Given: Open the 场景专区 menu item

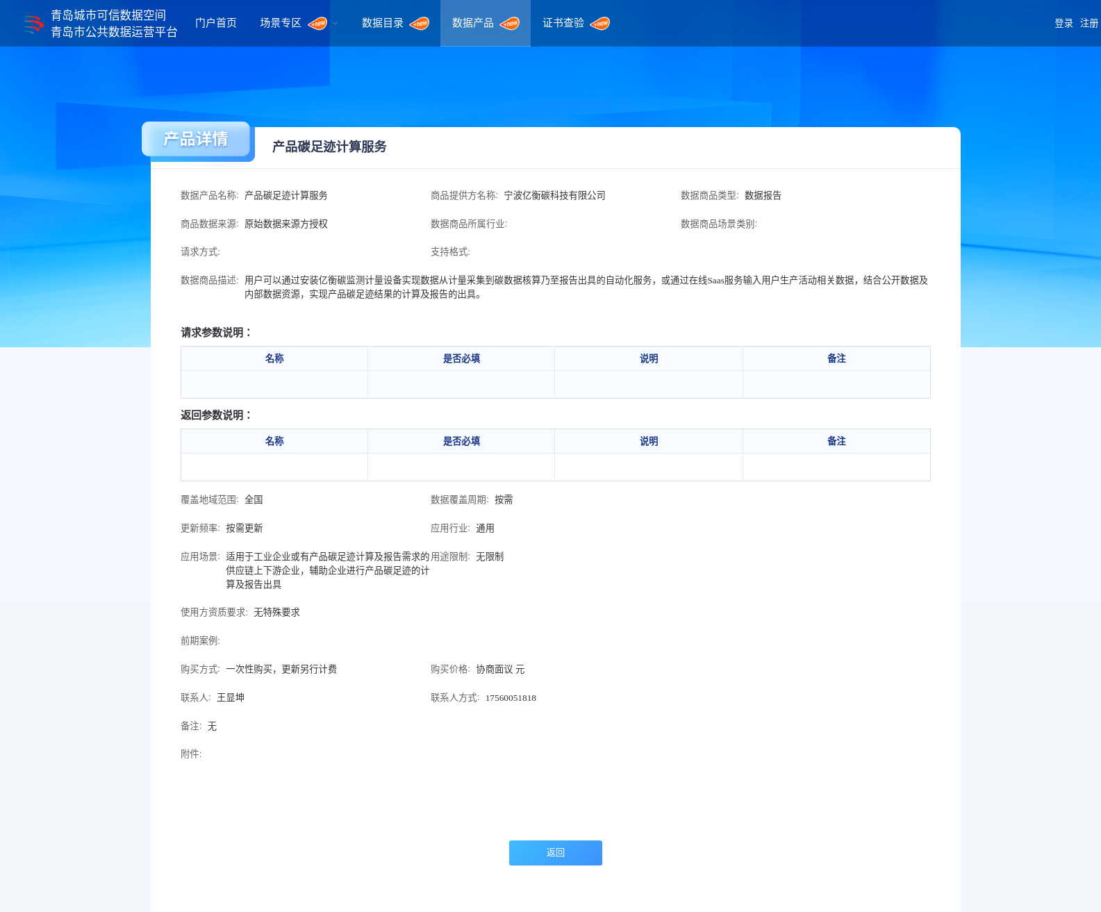Looking at the screenshot, I should [x=281, y=23].
